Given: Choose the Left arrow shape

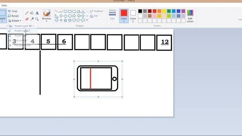Looking at the screenshot, I should click(79, 16).
